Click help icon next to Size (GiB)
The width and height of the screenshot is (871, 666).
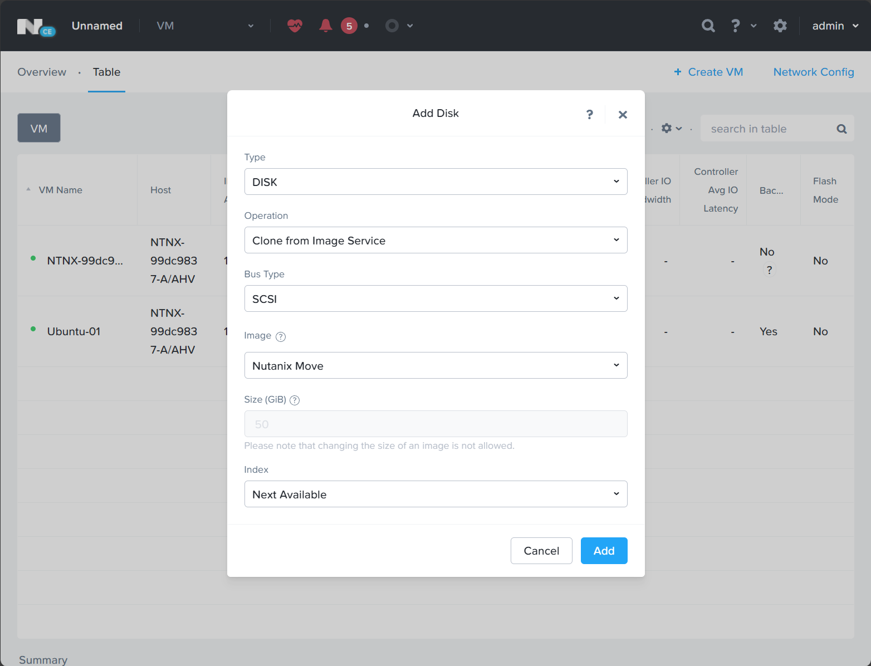click(295, 400)
